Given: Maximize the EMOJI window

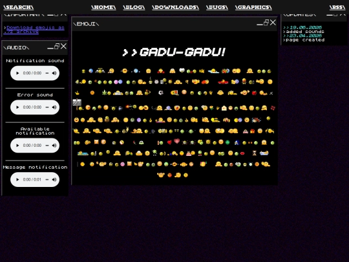Looking at the screenshot, I should coord(266,23).
